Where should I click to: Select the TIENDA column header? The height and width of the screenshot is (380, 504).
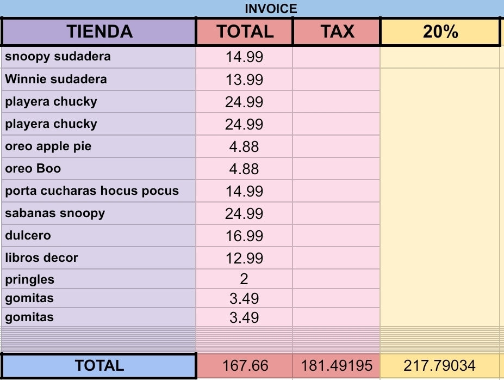click(99, 32)
